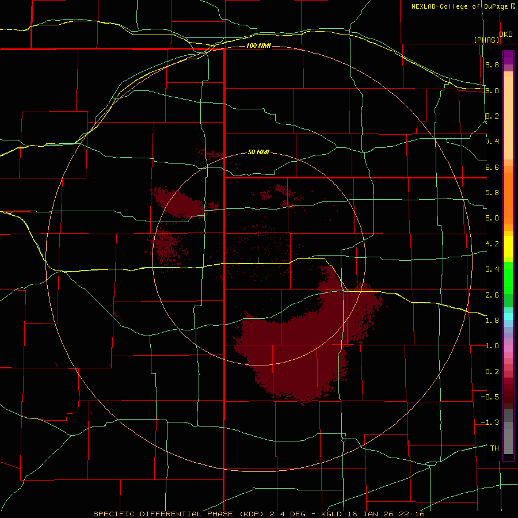
Task: Click the 6.6 color scale value
Action: coord(492,167)
